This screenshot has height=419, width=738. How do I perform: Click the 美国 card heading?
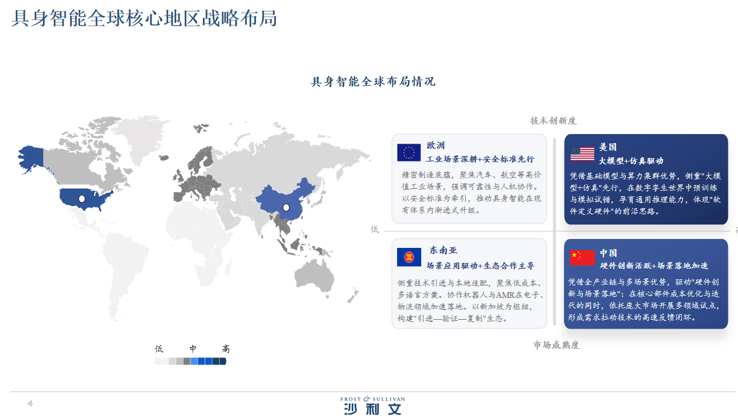coord(608,147)
